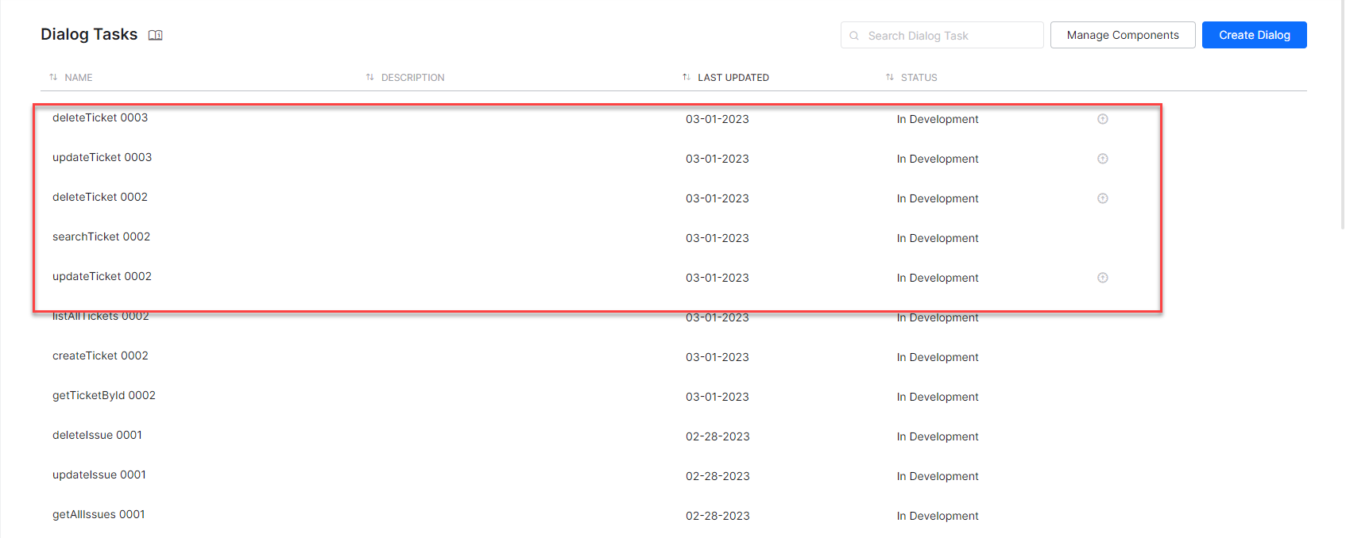Screen dimensions: 1346x538
Task: Click the upgrade icon for deleteTicket 0002
Action: (x=1102, y=198)
